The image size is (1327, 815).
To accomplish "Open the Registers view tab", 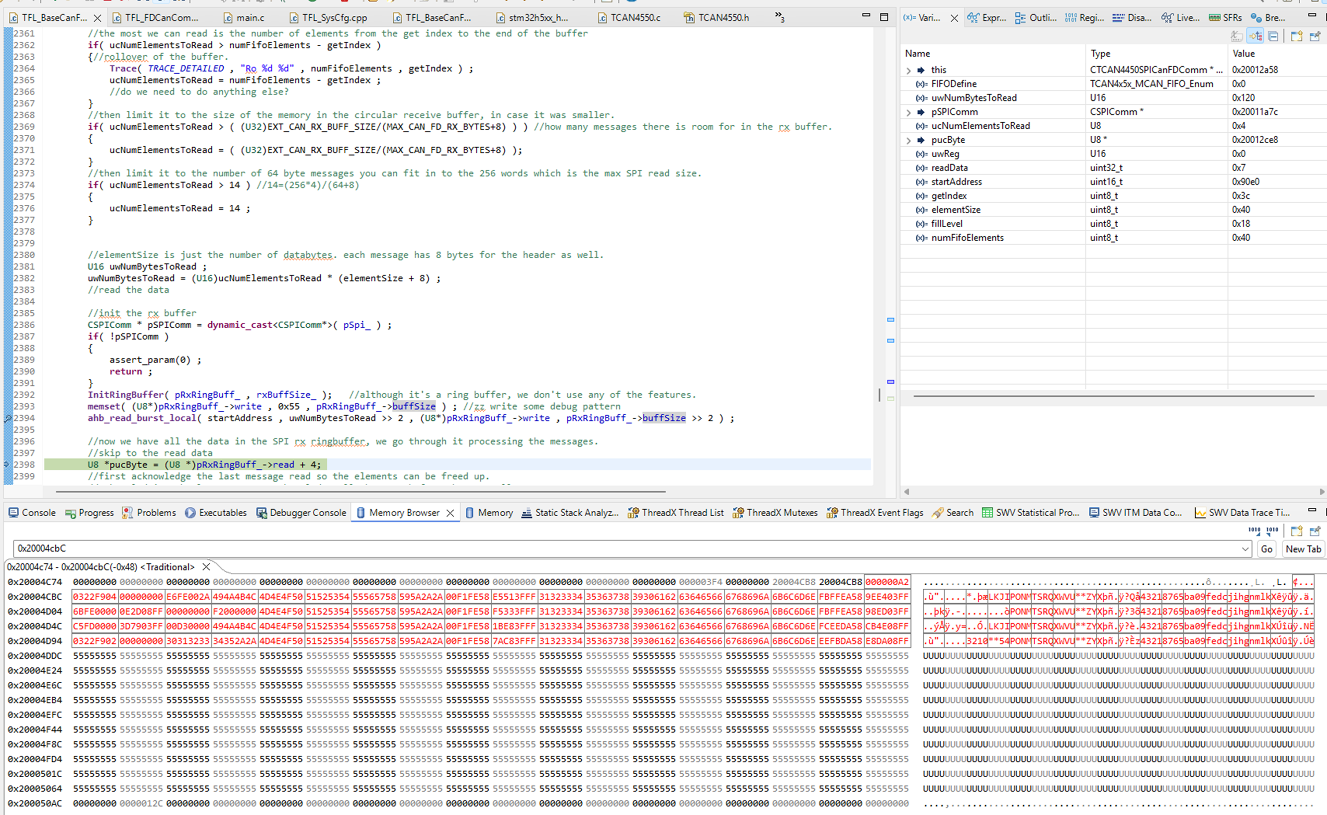I will pos(1084,18).
